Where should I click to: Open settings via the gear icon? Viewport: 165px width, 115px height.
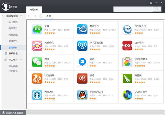pos(151,3)
